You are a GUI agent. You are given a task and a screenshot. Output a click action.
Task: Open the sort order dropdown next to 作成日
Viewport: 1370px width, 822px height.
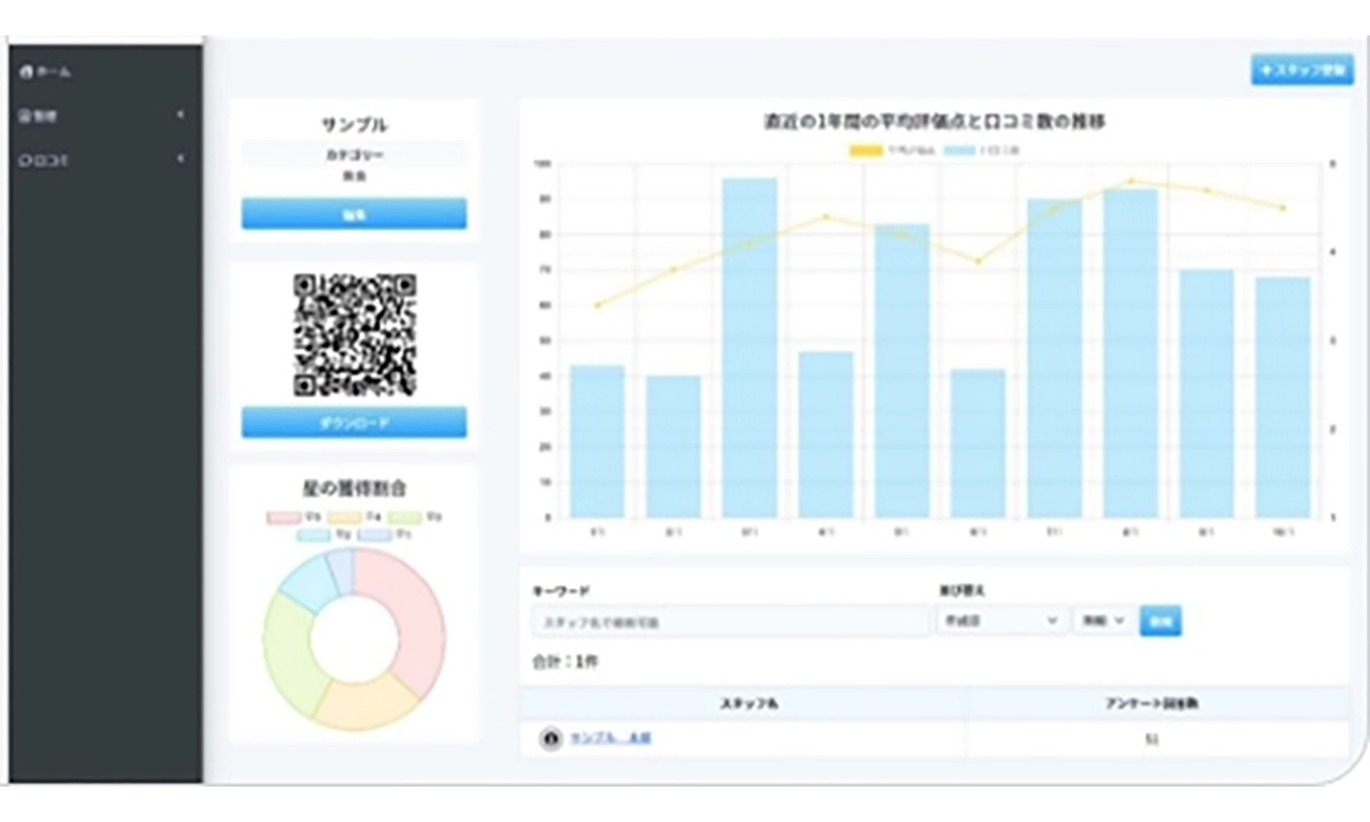pyautogui.click(x=1103, y=621)
